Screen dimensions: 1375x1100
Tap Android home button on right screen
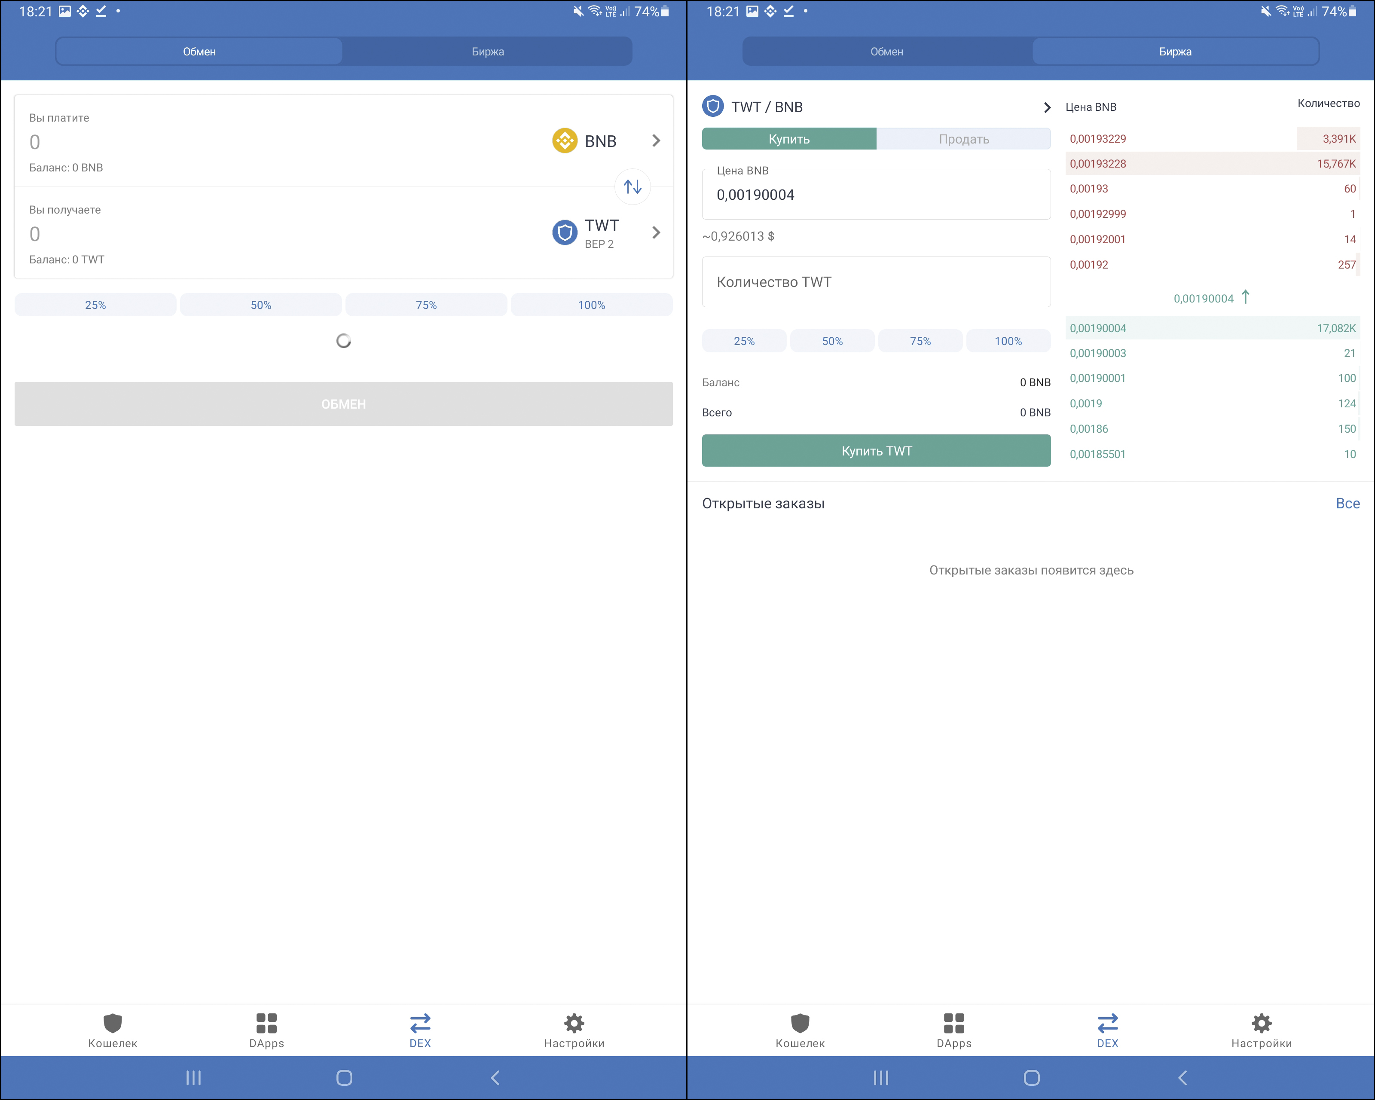[1032, 1078]
